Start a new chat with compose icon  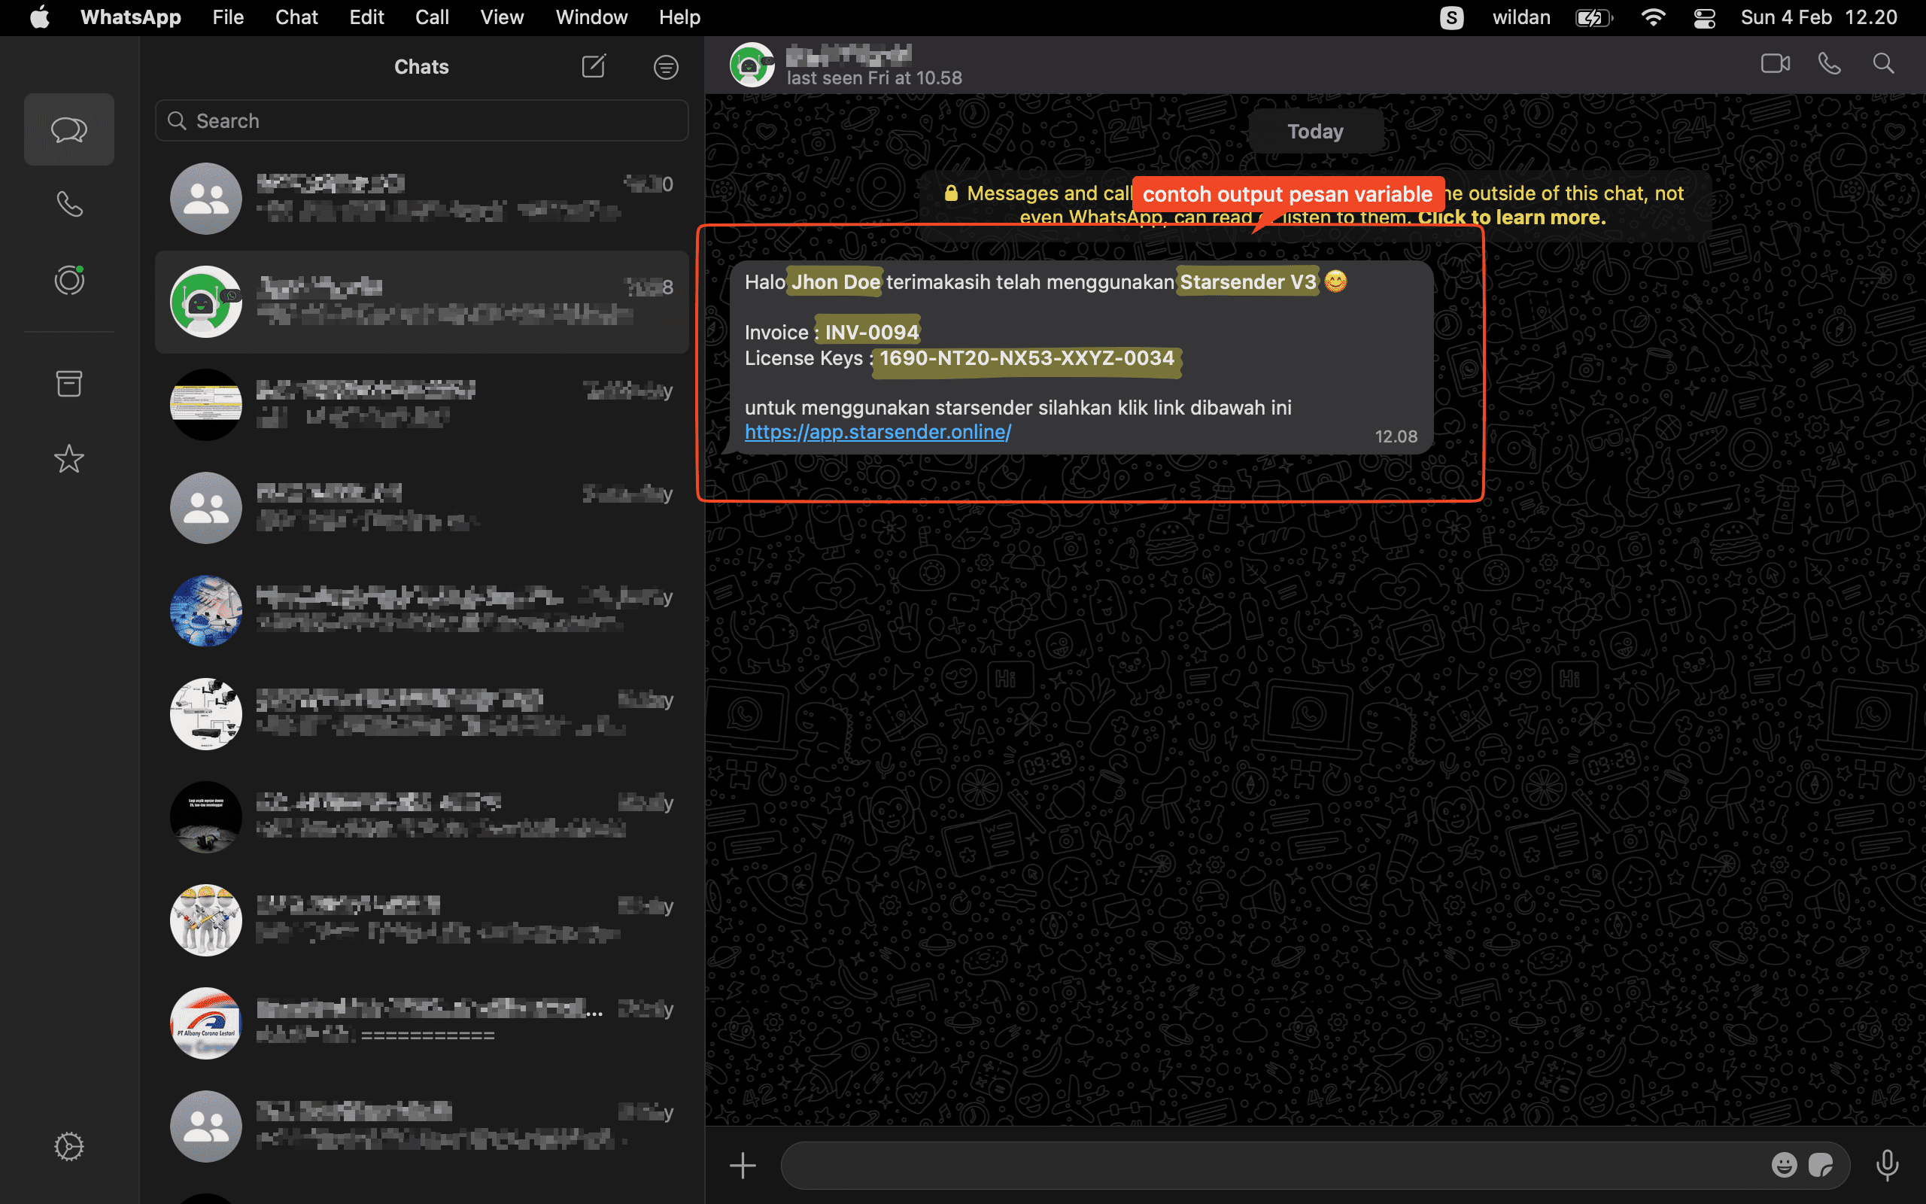coord(594,66)
